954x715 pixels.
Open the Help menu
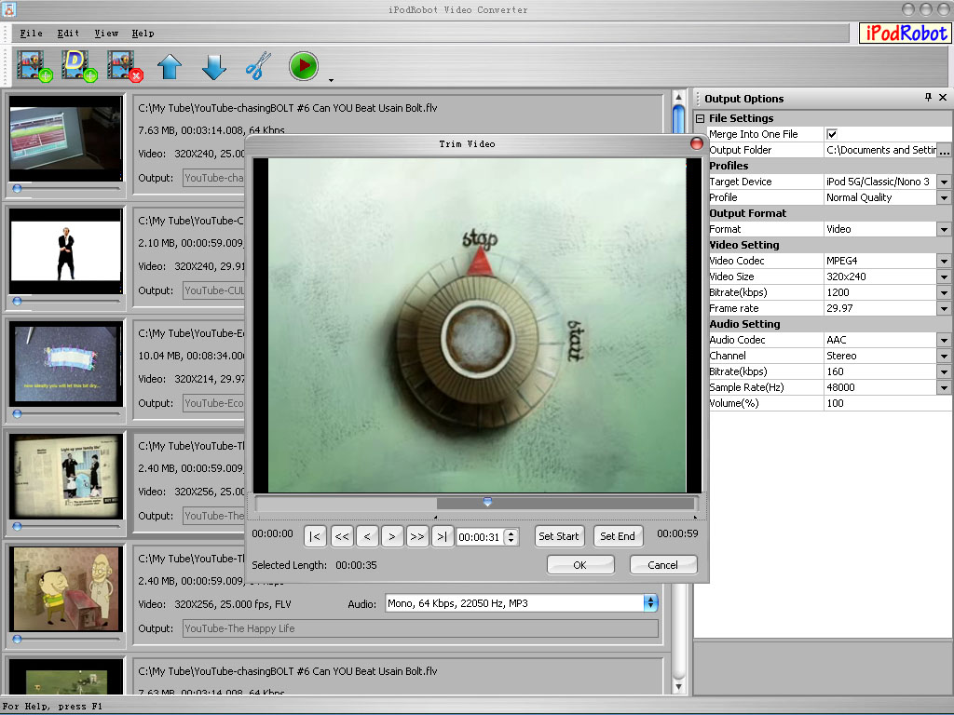pos(143,34)
